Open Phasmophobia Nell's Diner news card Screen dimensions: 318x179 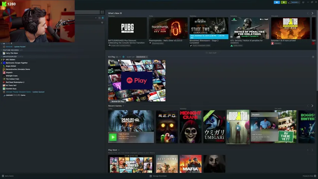coord(168,28)
